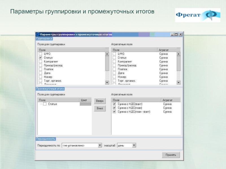Check ЦФО in the upper aggregate fields list

pos(114,54)
